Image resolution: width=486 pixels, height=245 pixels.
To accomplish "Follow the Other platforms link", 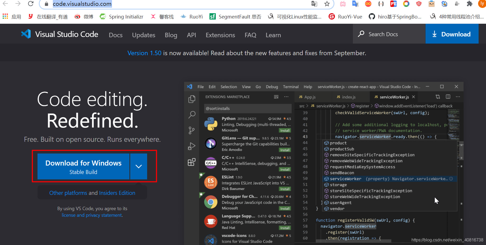I will tap(68, 193).
